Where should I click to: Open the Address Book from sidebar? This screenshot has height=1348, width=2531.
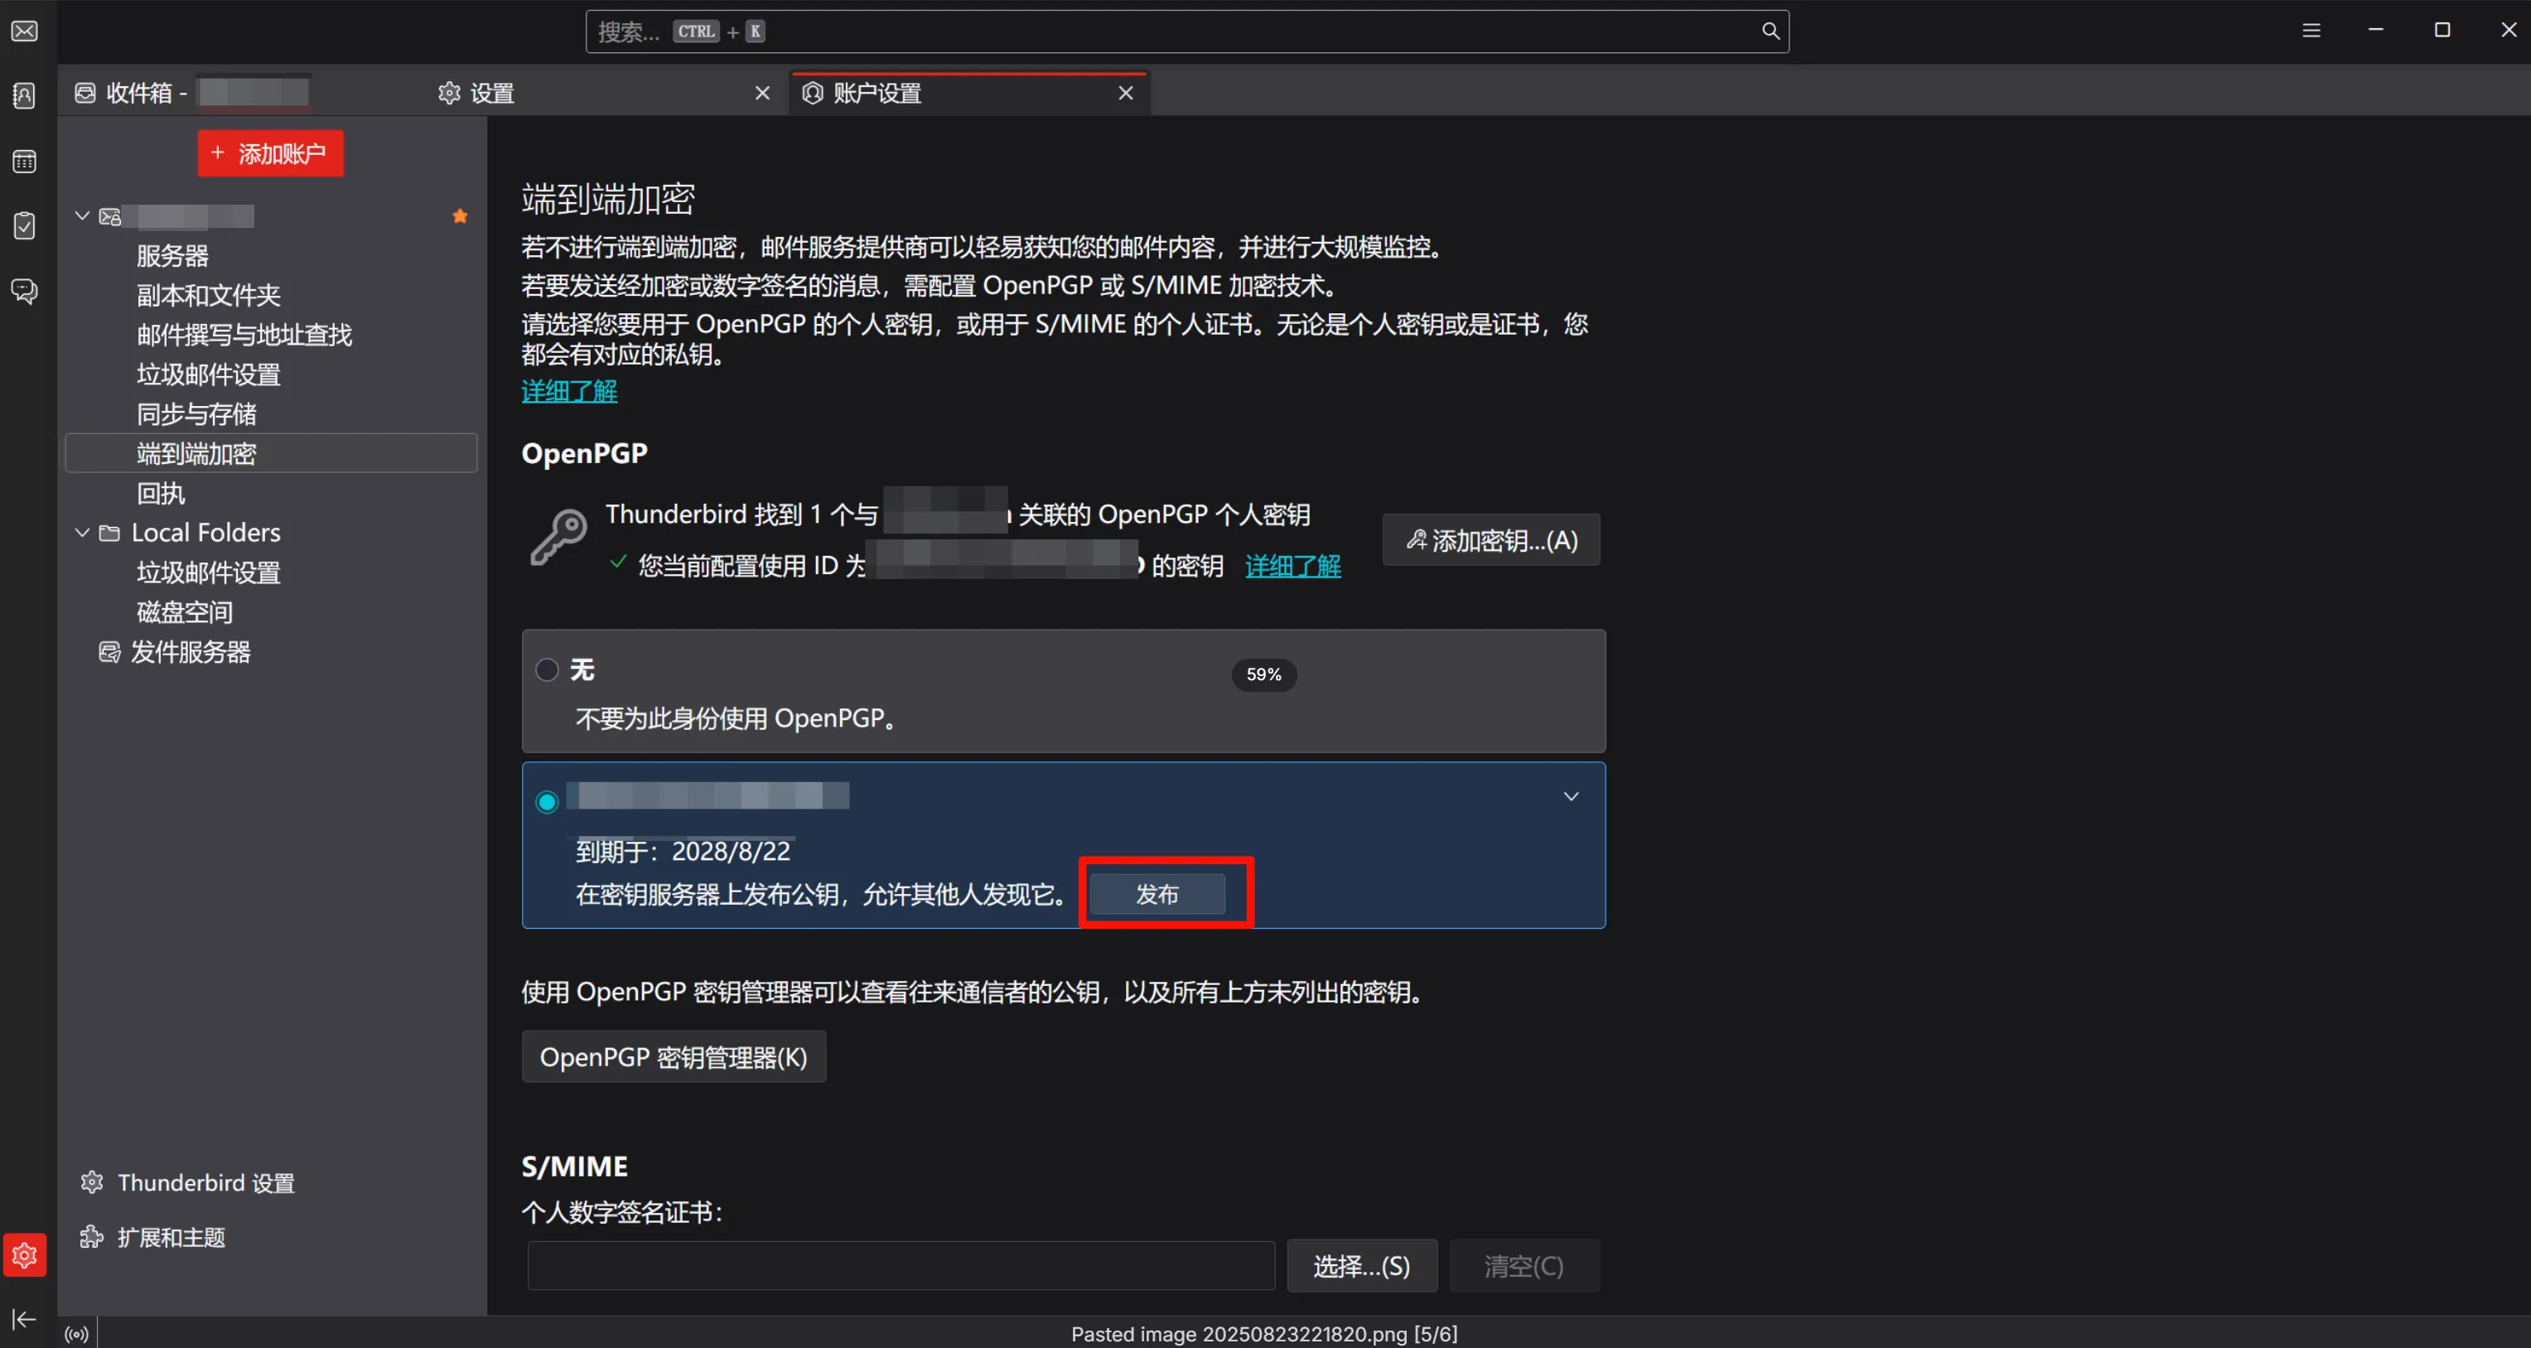[23, 94]
